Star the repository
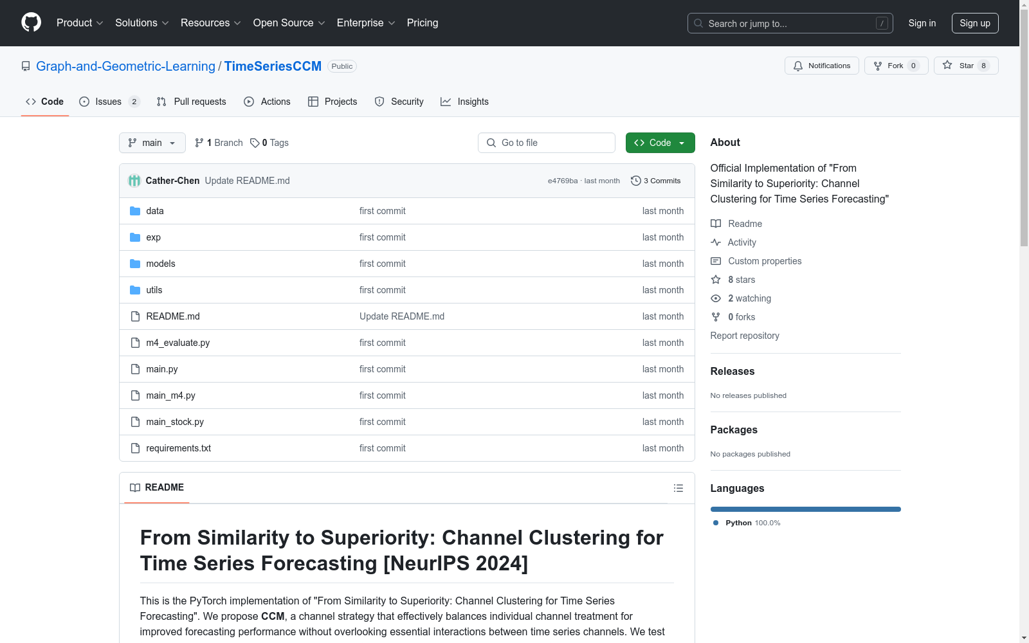This screenshot has height=643, width=1029. tap(966, 66)
